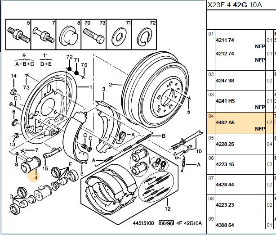Click highlighted row index 04
The image size is (276, 235).
(211, 116)
